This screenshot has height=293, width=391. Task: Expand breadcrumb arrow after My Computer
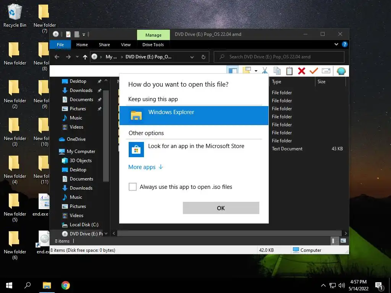click(122, 57)
